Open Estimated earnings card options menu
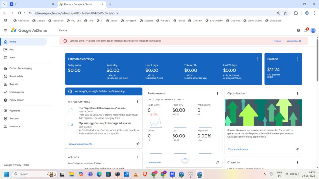This screenshot has height=179, width=319. 257,59
